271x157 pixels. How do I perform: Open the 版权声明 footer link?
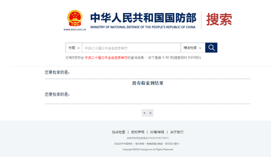[138, 132]
